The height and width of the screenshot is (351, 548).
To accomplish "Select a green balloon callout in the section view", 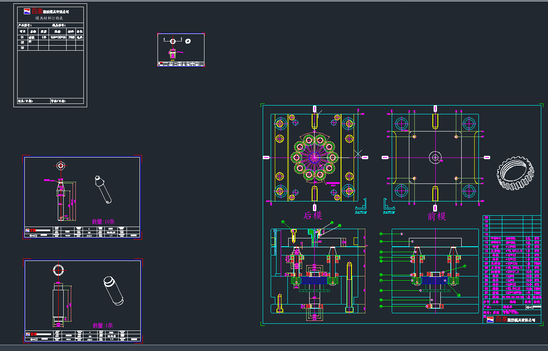I will tap(380, 233).
